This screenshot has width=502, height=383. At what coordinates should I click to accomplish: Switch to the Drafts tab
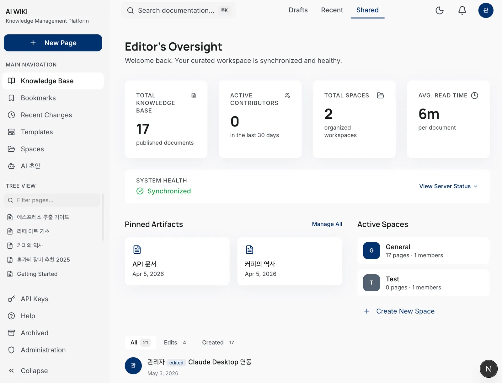[x=298, y=10]
